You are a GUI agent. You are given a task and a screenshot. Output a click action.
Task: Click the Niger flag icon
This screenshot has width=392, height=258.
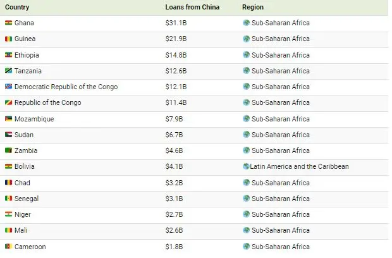[x=8, y=214]
